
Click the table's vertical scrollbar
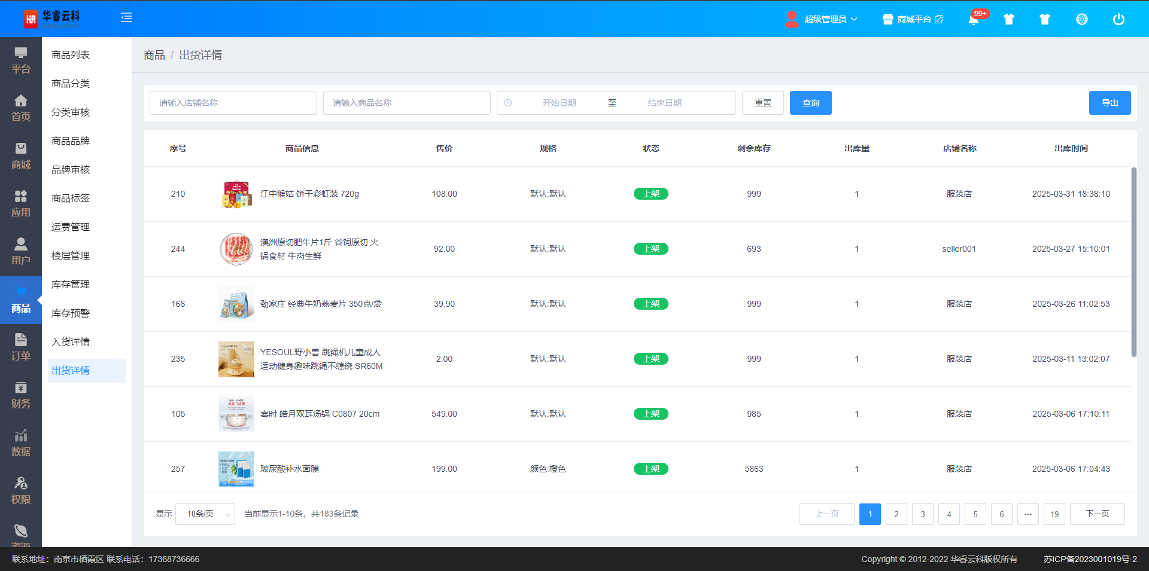[x=1133, y=263]
